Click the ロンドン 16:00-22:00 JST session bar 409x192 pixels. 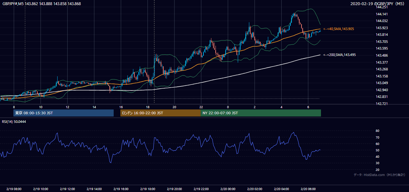coord(160,113)
